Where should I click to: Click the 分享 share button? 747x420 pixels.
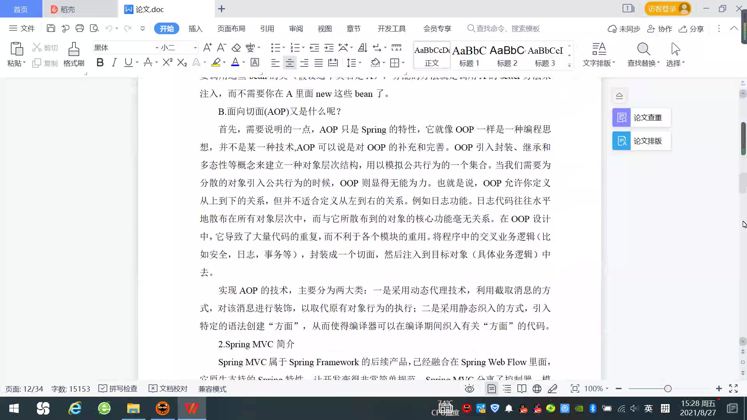pyautogui.click(x=691, y=29)
